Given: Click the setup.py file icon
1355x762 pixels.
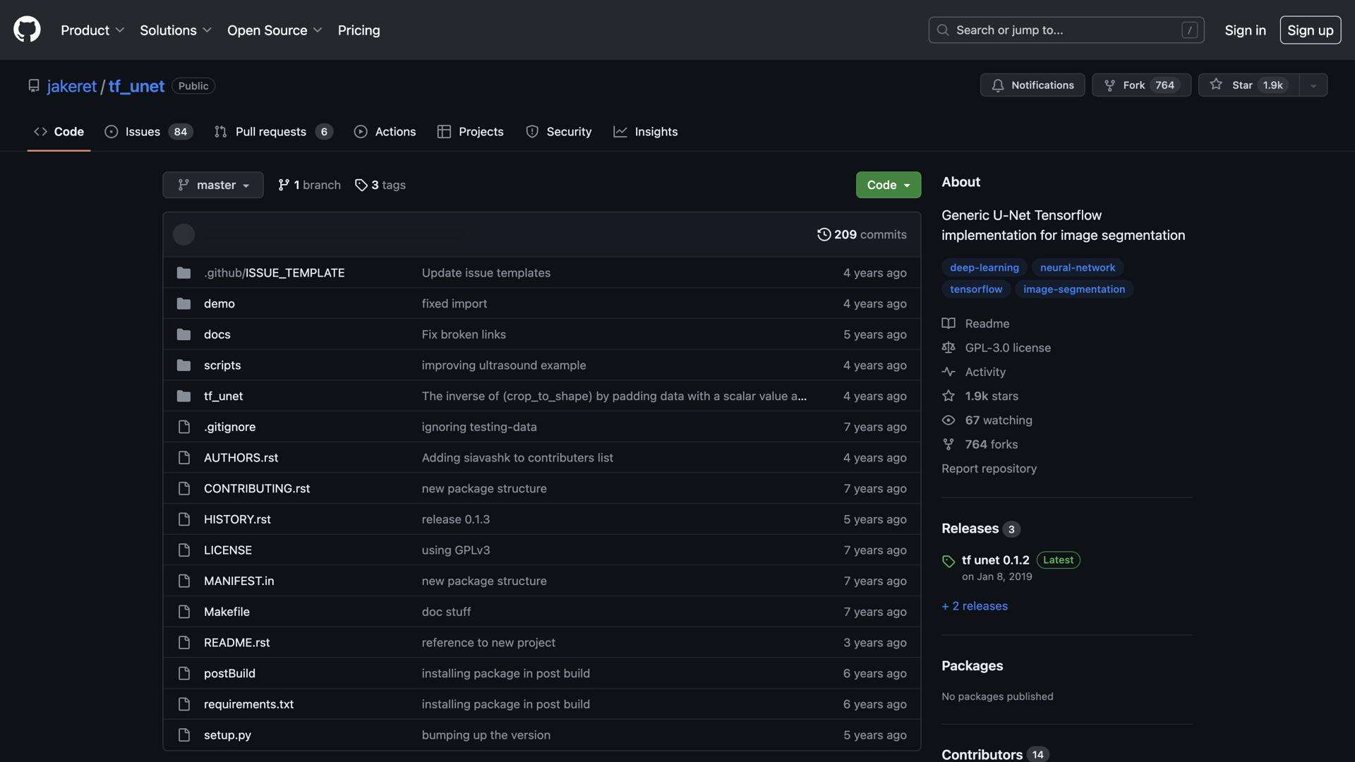Looking at the screenshot, I should [183, 734].
